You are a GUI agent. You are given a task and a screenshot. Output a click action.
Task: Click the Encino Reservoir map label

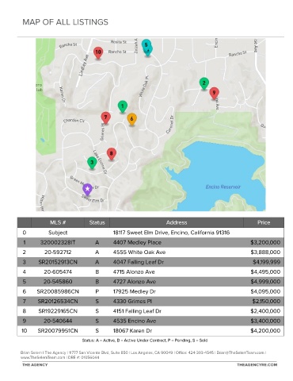[223, 187]
